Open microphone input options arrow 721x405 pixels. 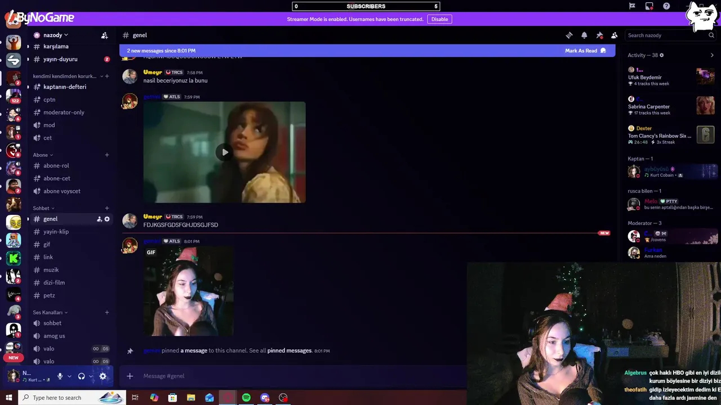point(69,376)
